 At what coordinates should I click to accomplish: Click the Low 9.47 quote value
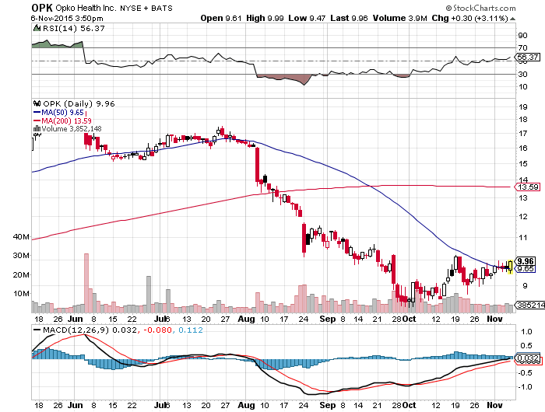click(x=307, y=18)
